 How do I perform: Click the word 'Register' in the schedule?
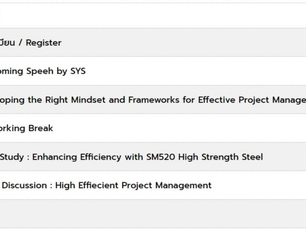tap(43, 43)
